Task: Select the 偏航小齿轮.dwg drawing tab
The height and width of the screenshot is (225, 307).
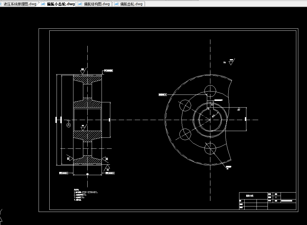Action: [58, 4]
